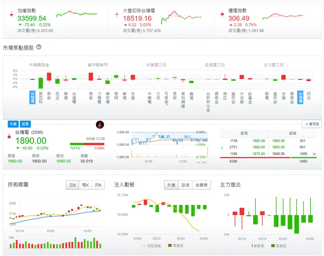This screenshot has width=324, height=256.
Task: Click the 總量 value 30,019
Action: 86,161
